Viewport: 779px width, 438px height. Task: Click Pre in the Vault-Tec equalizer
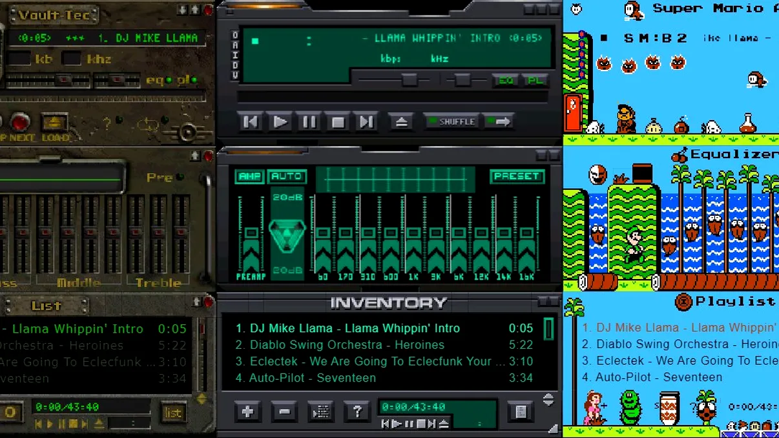click(x=160, y=177)
